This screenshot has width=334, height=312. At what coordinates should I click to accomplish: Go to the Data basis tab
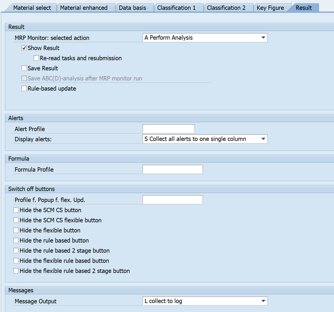[x=132, y=8]
